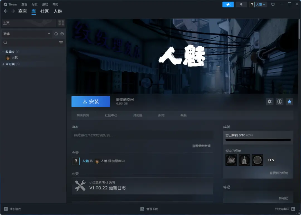Image resolution: width=301 pixels, height=215 pixels.
Task: Click 新笔记 to create a note
Action: tap(283, 198)
